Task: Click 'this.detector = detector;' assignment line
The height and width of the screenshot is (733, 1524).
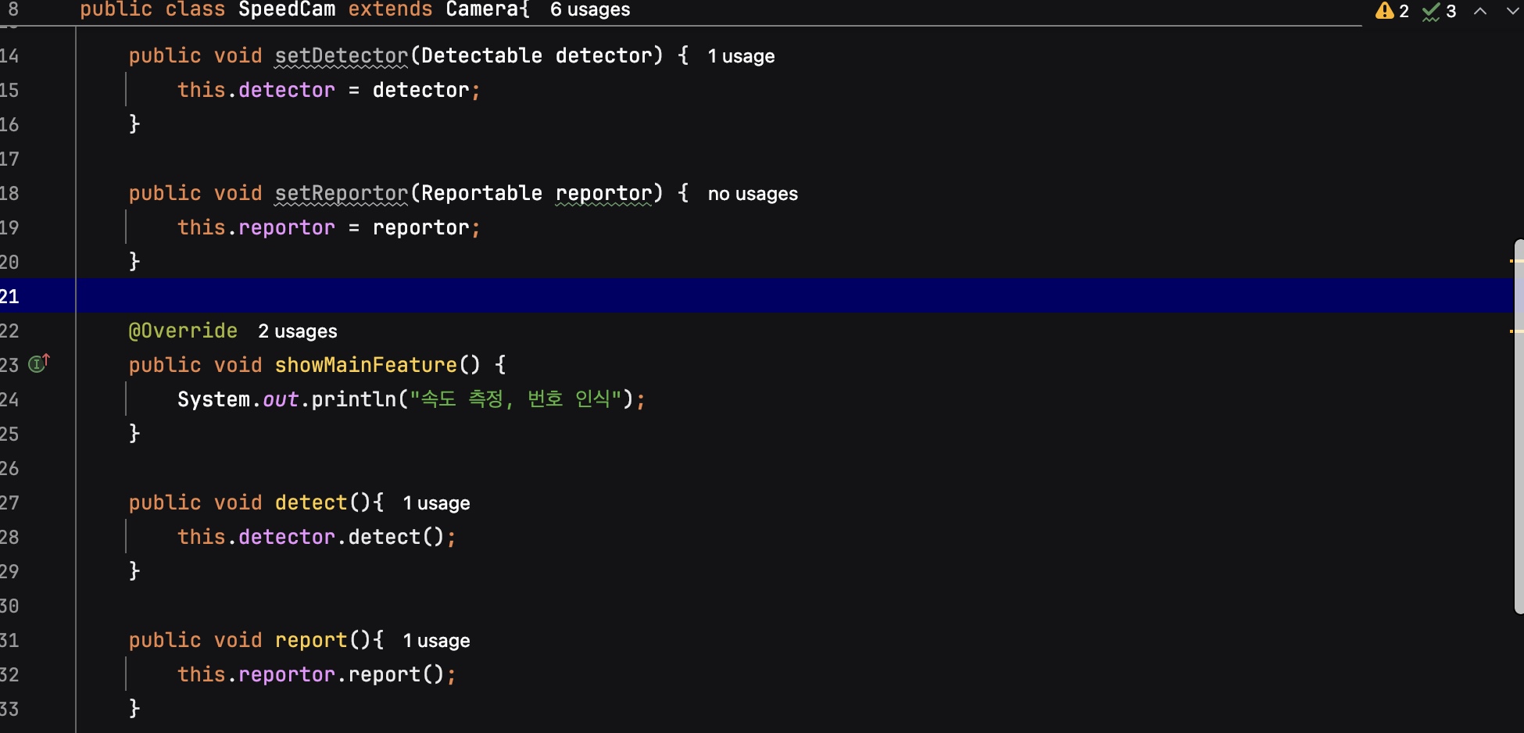Action: coord(328,90)
